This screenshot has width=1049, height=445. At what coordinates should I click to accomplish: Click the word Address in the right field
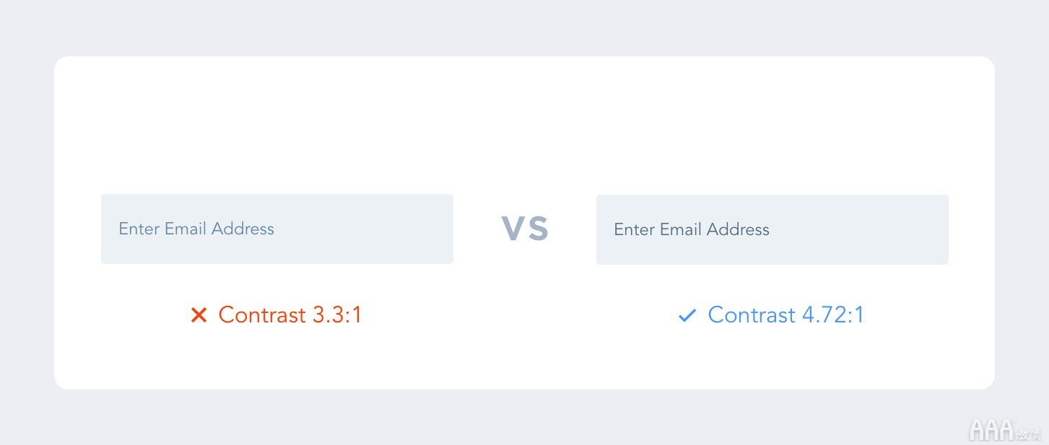(x=738, y=229)
